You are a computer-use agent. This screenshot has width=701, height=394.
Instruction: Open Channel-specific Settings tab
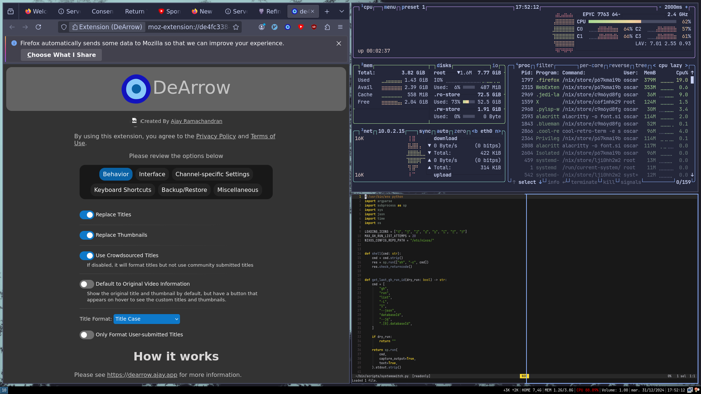pyautogui.click(x=212, y=174)
